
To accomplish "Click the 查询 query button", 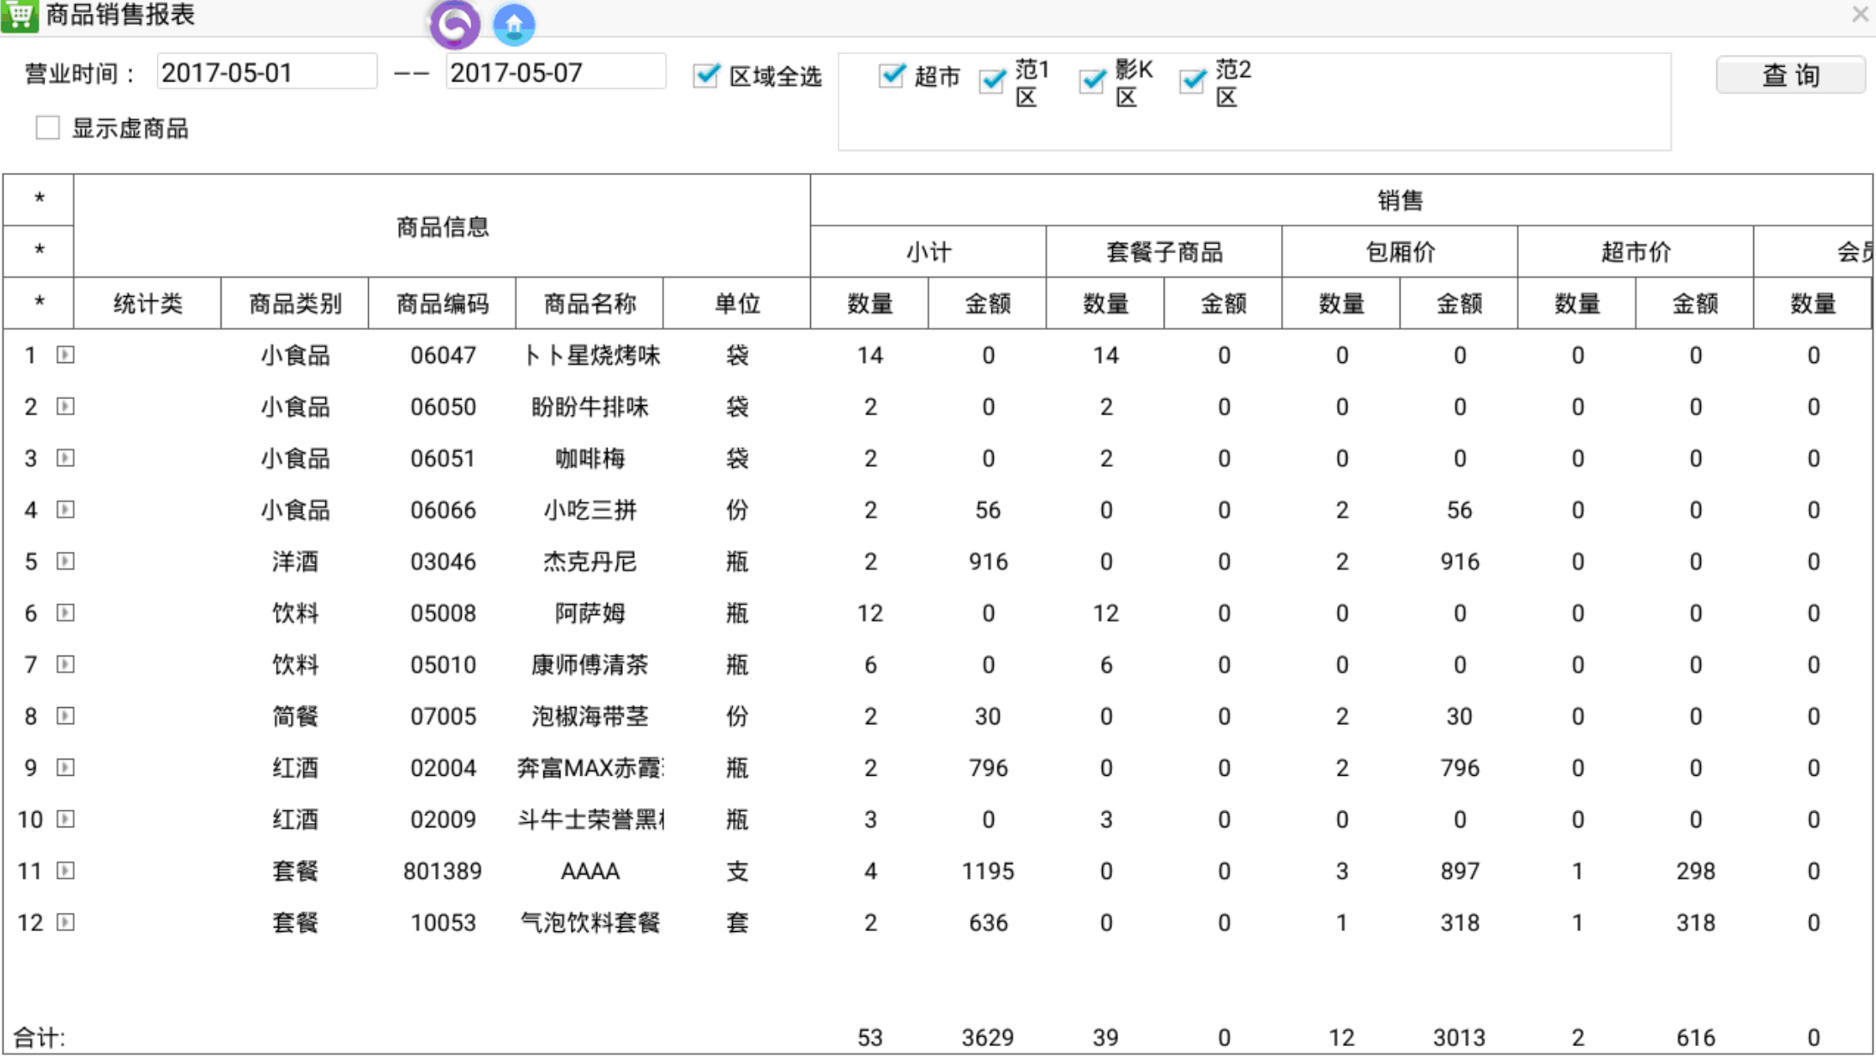I will pyautogui.click(x=1790, y=75).
